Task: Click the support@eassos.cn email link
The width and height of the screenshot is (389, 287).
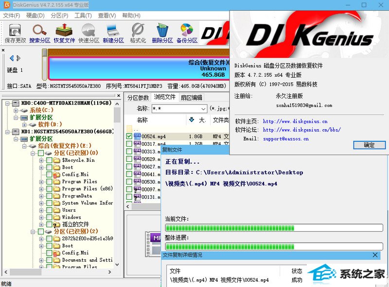Action: (x=286, y=139)
